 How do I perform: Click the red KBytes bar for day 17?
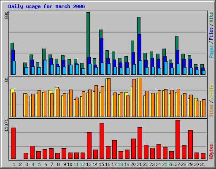114,150
